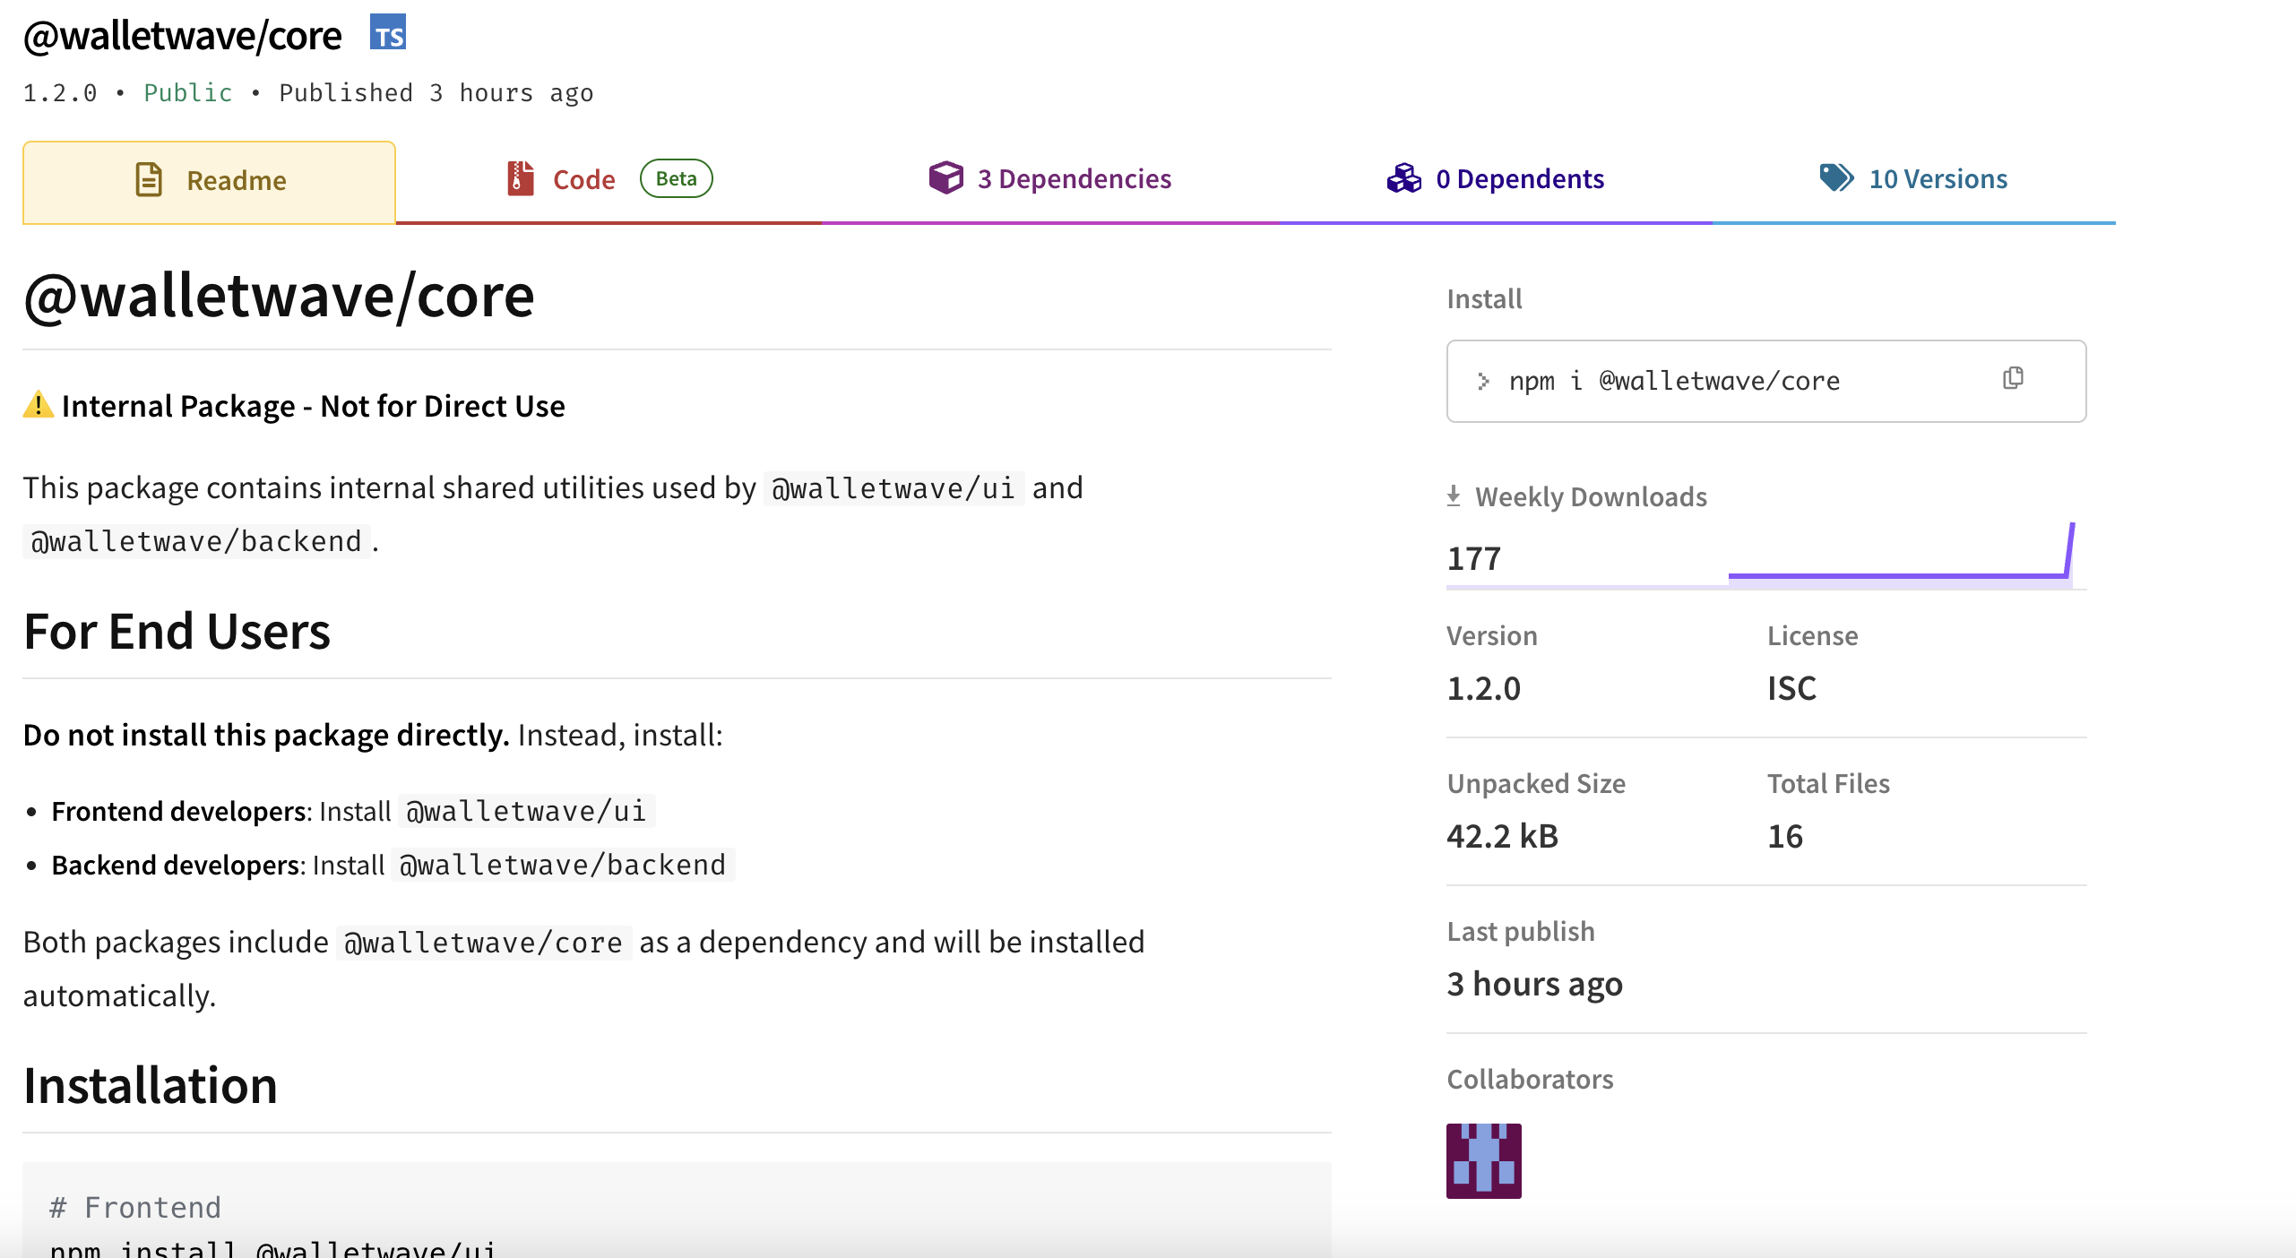View the 10 Versions tab

point(1938,179)
